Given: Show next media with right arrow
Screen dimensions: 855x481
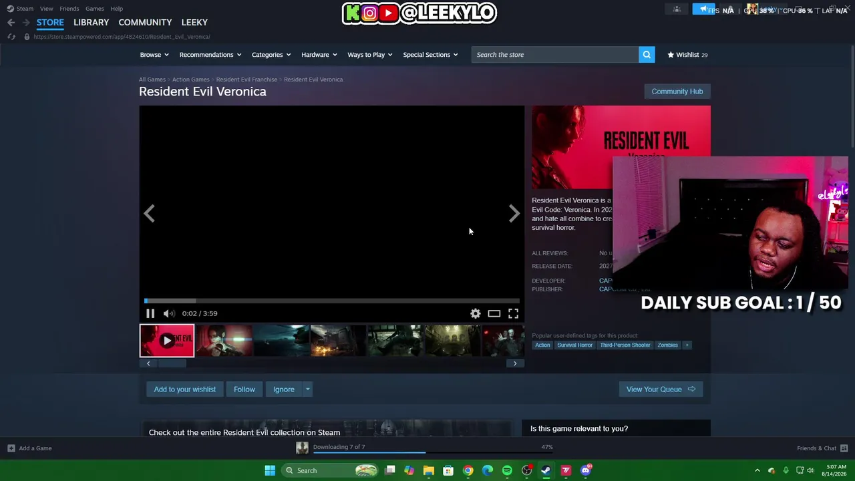Looking at the screenshot, I should click(x=514, y=214).
